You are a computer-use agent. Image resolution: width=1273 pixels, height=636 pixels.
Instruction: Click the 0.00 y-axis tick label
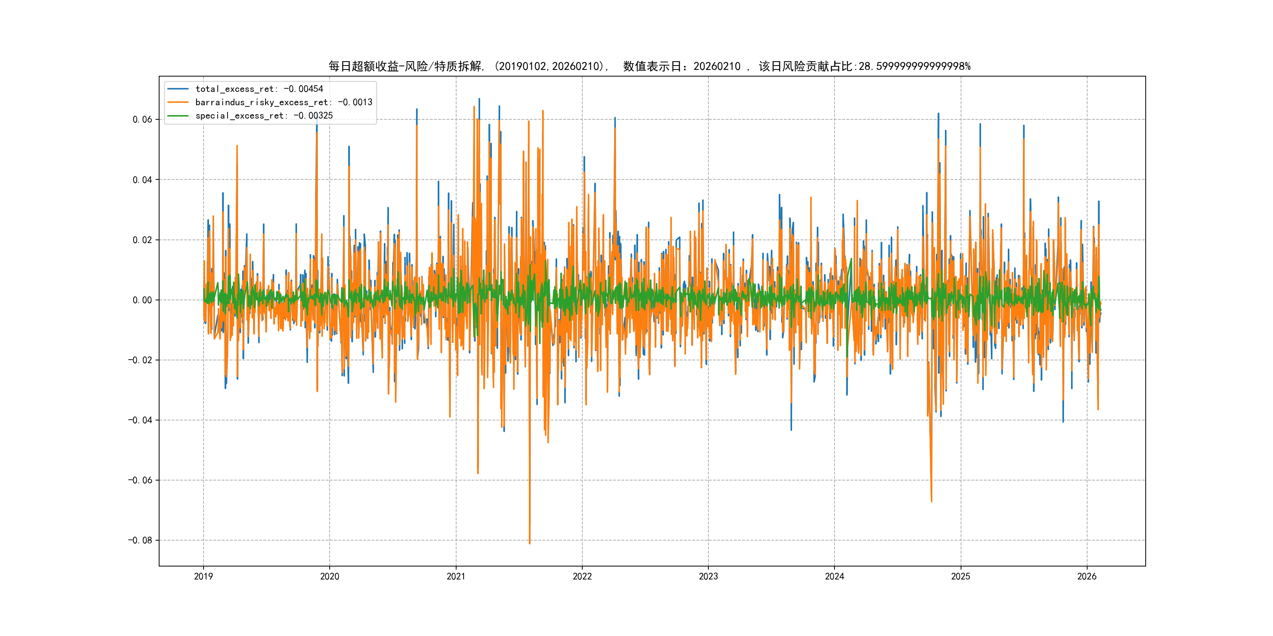pos(142,300)
